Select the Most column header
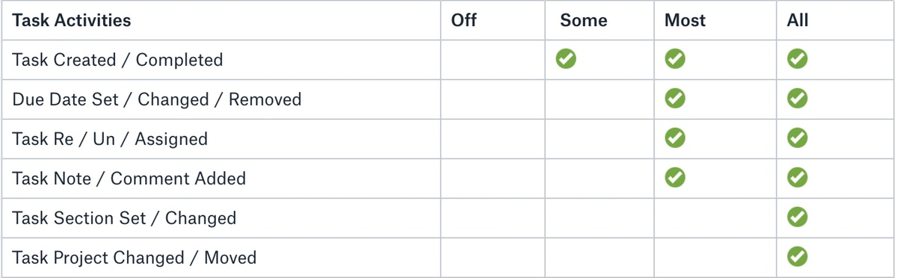Image resolution: width=897 pixels, height=278 pixels. point(685,20)
